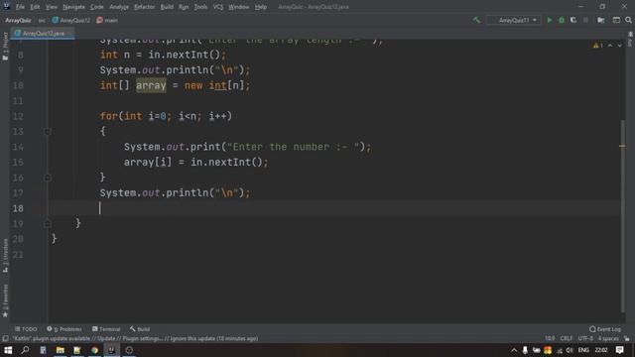Open the Code menu
Screen dimensions: 635x357
coord(97,7)
